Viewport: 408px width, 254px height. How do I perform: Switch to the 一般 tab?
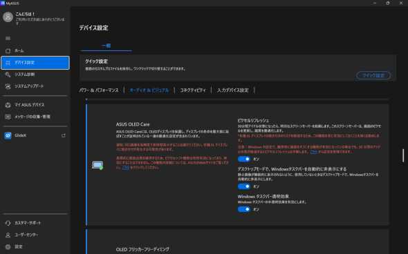tap(106, 46)
